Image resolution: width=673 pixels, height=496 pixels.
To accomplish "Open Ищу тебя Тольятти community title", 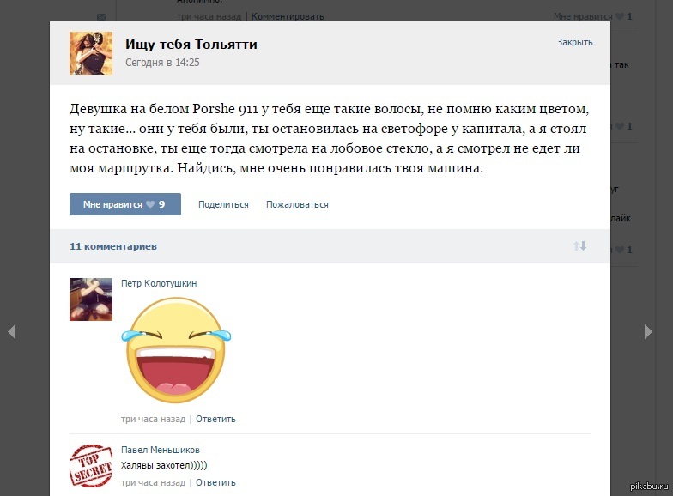I will click(x=191, y=45).
